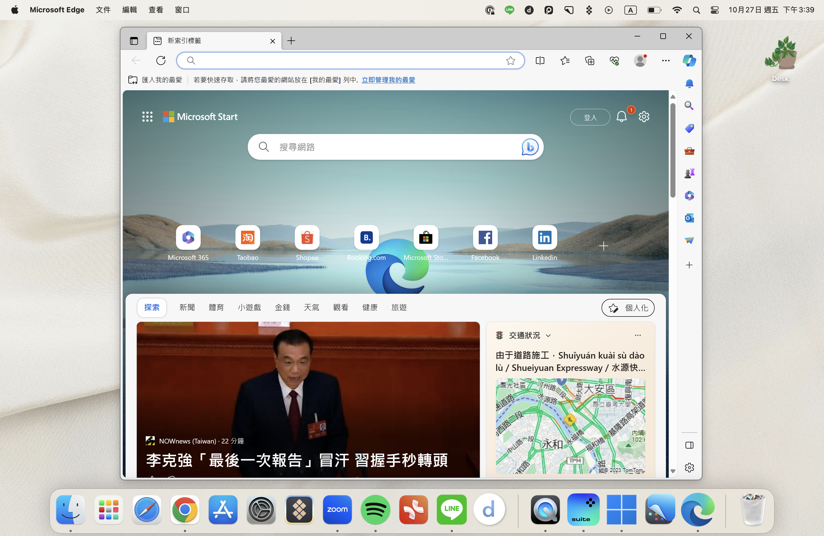The width and height of the screenshot is (824, 536).
Task: Switch to the 新聞 feed tab
Action: click(187, 308)
